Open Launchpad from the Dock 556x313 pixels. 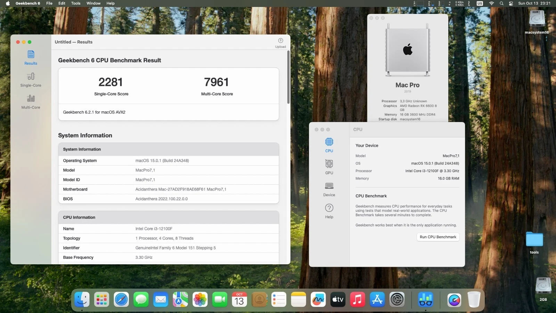tap(101, 299)
